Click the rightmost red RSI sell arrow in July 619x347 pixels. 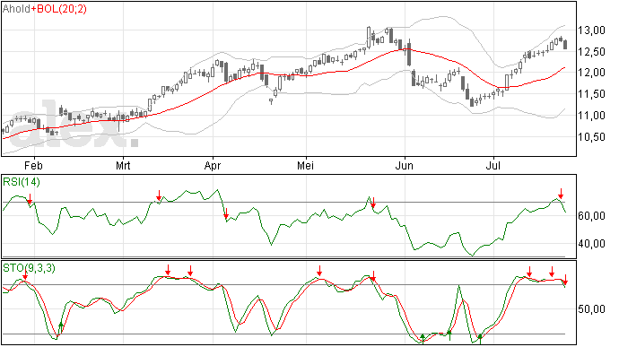[x=561, y=194]
